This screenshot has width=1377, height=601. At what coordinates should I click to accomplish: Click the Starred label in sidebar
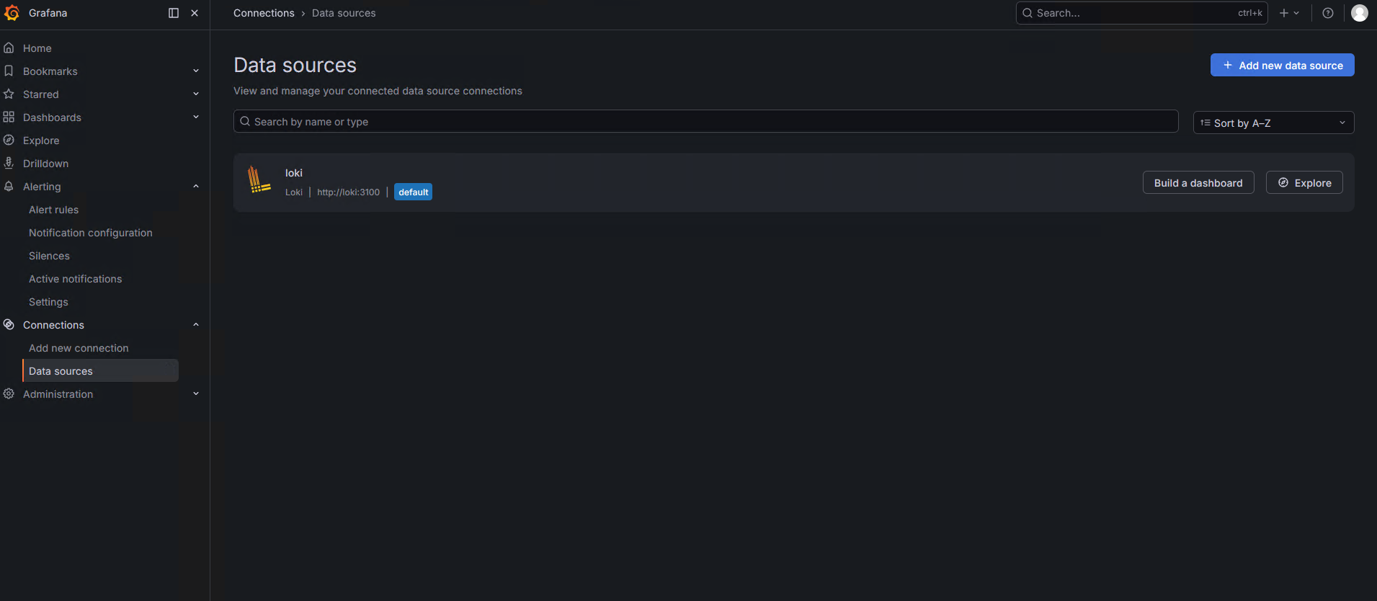point(40,94)
